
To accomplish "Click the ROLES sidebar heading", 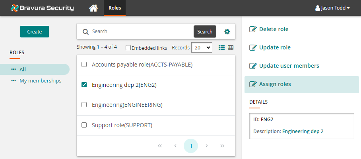I will 17,52.
